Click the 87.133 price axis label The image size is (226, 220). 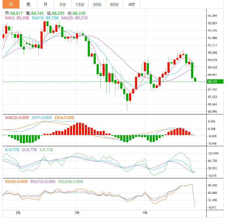(213, 97)
